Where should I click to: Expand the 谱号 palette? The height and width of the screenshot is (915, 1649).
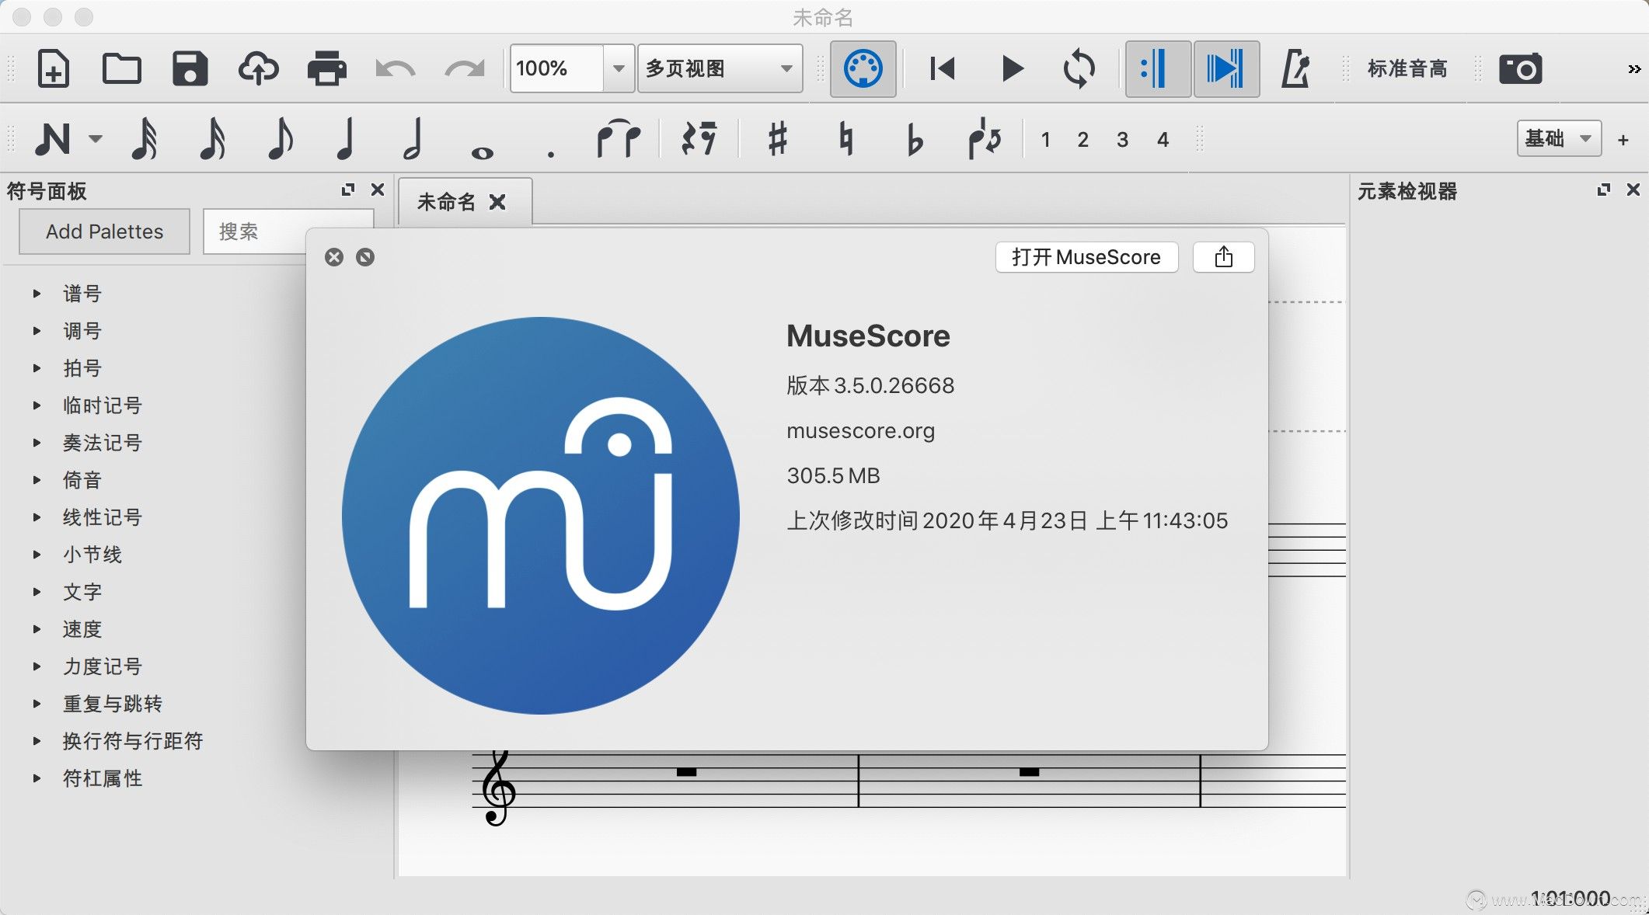click(37, 294)
